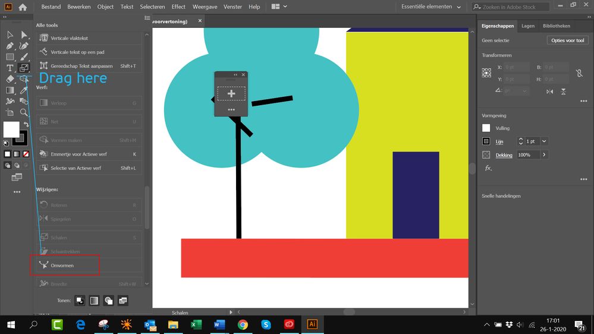594x334 pixels.
Task: Expand the Dekking opacity arrow
Action: click(543, 155)
